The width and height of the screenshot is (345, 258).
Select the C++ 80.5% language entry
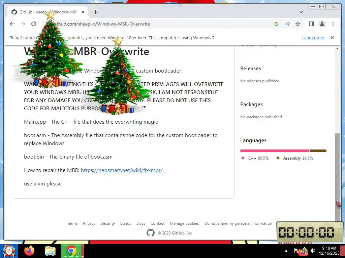pos(255,158)
